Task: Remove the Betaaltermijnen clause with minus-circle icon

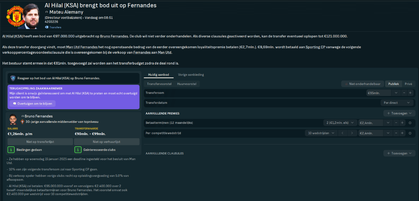Action: (x=410, y=123)
